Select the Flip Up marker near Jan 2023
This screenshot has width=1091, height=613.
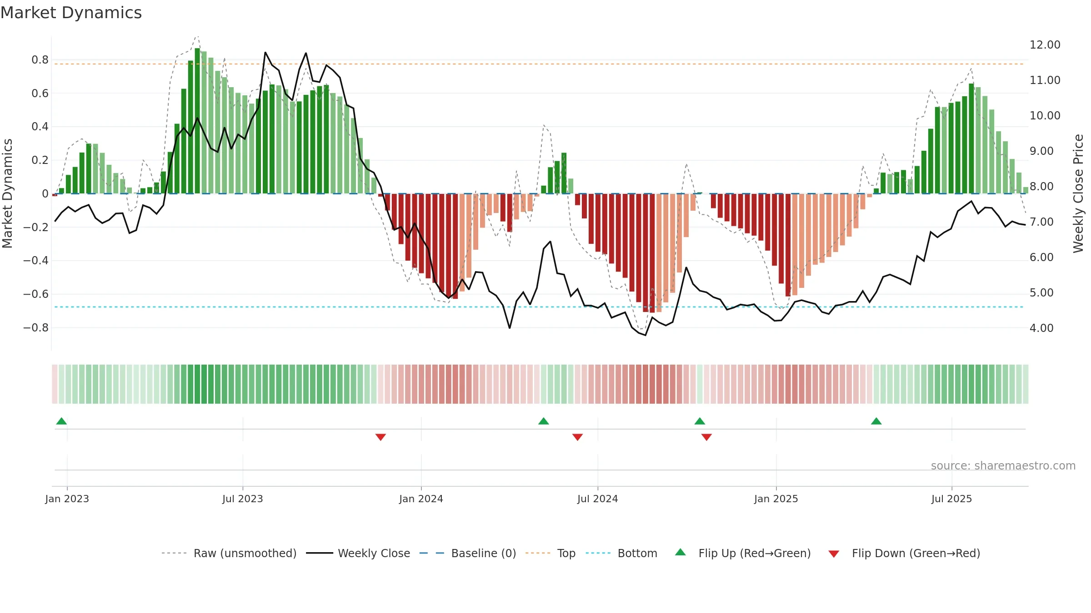coord(61,421)
